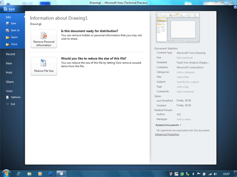Click the Fault Tree Analysis template value
This screenshot has width=237, height=177.
(x=193, y=63)
